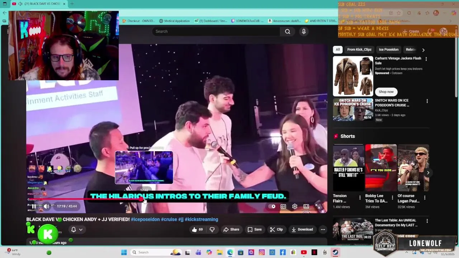
Task: Open Of course Logan Paul short
Action: click(x=413, y=168)
